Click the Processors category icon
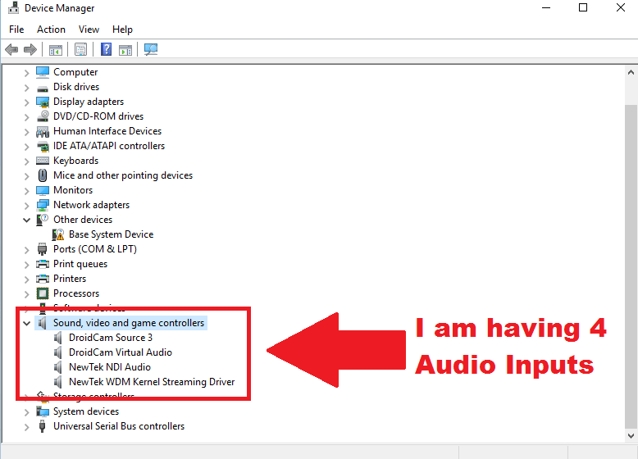Screen dimensions: 638x459 (x=43, y=293)
